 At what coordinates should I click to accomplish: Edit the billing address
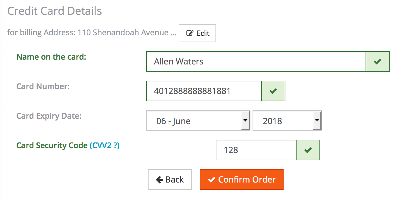click(x=197, y=33)
